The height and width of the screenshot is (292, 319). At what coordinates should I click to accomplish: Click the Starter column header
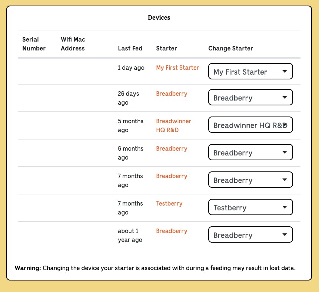pyautogui.click(x=166, y=48)
